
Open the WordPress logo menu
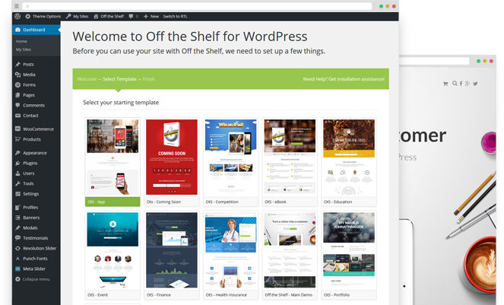17,16
